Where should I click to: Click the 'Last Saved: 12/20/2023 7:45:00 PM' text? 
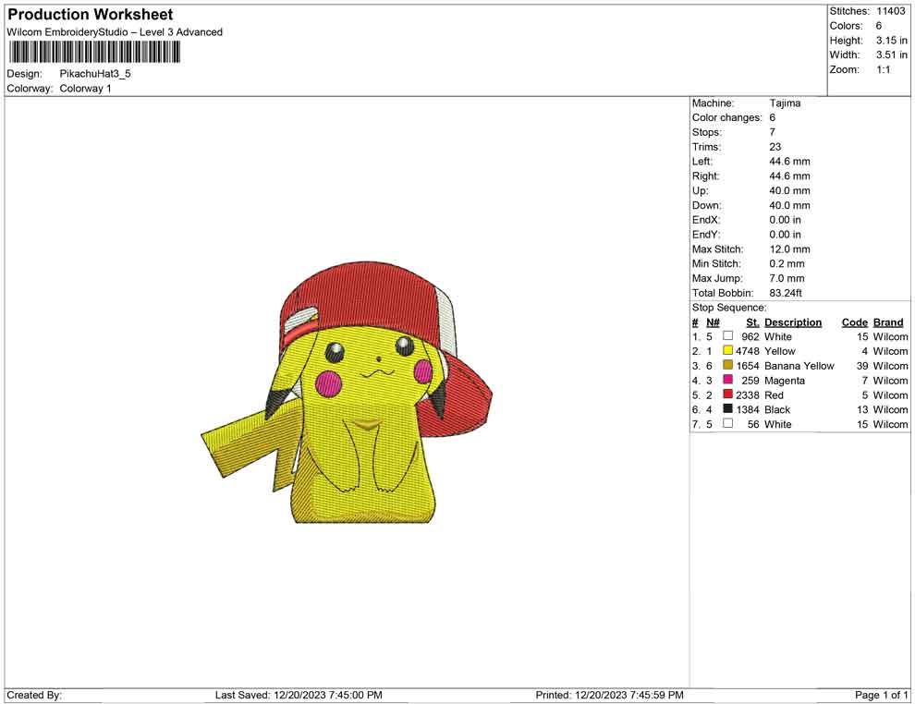(299, 695)
